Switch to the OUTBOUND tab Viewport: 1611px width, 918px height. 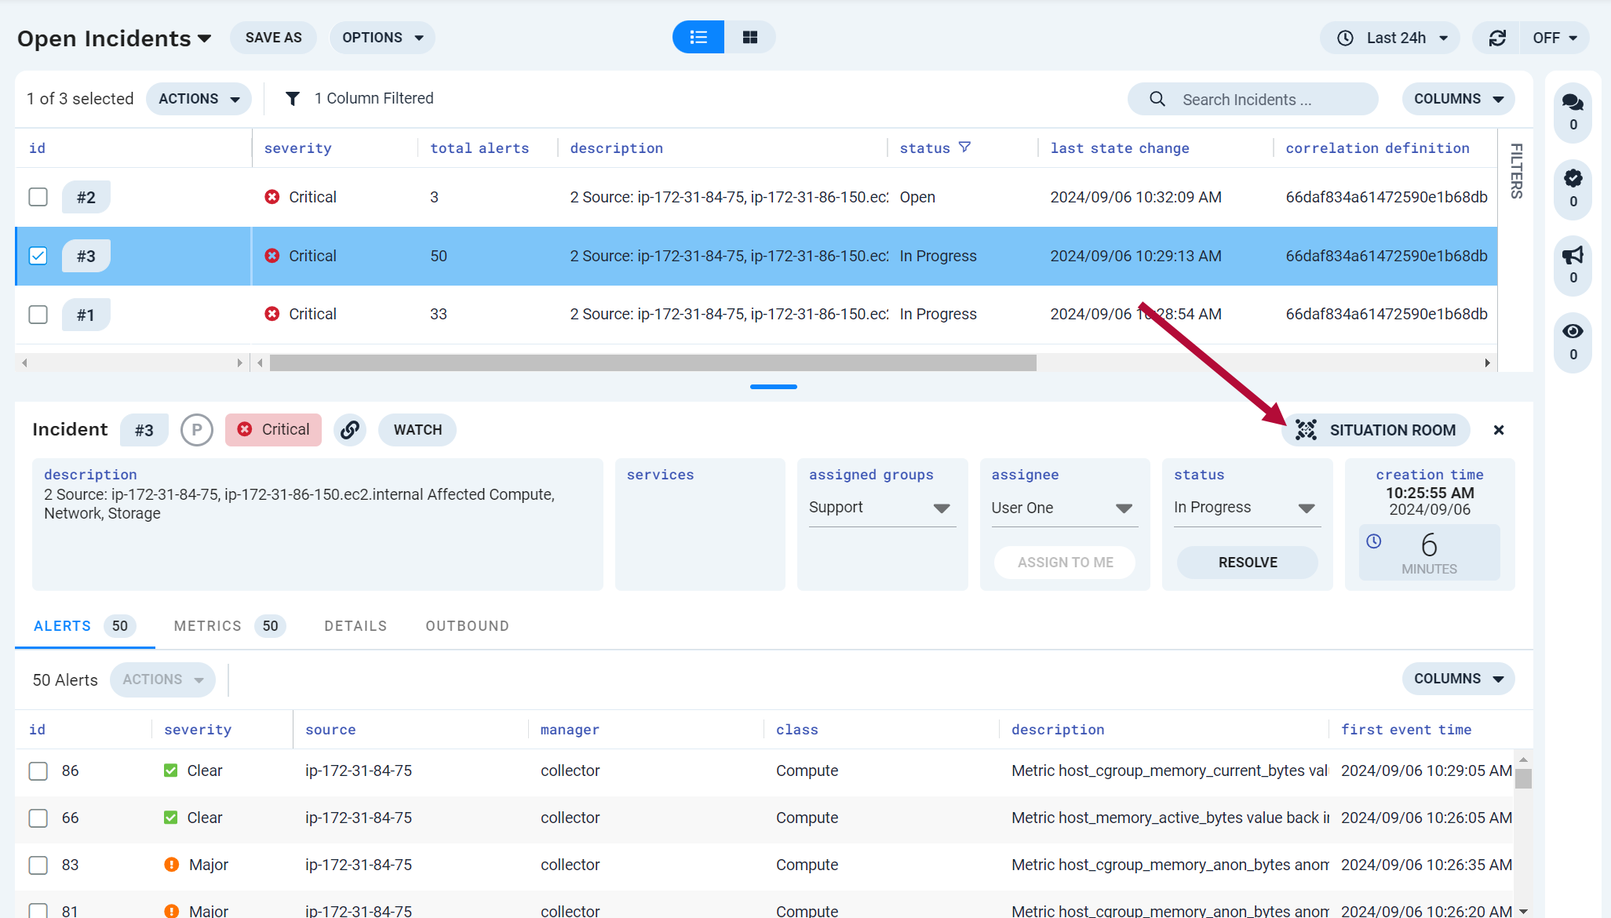[x=467, y=626]
